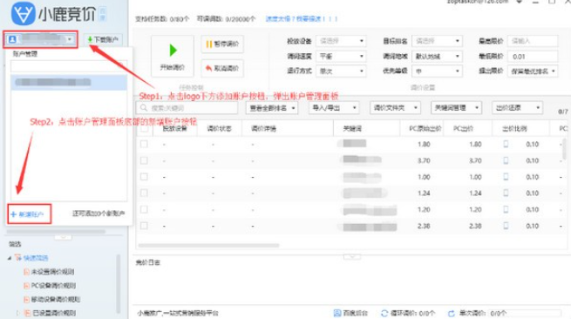Tick the checkbox for row with PC bid 2.38

tap(144, 226)
